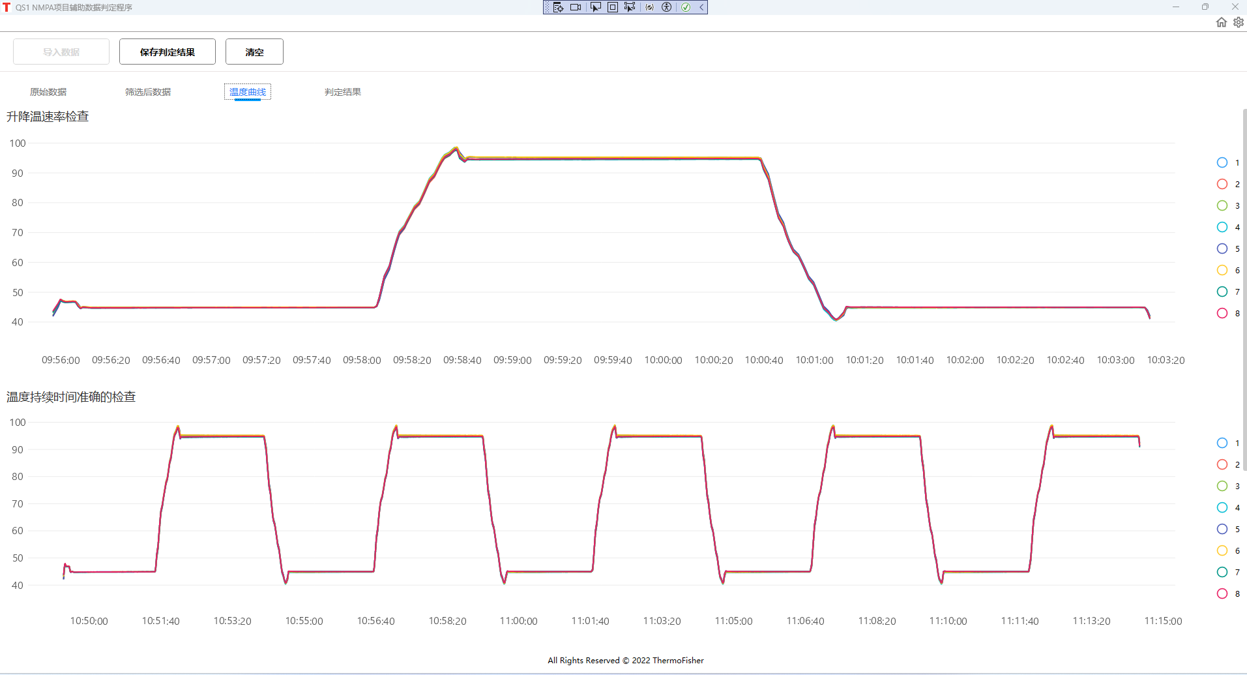This screenshot has height=675, width=1247.
Task: Toggle series 5 in the upper chart legend
Action: [x=1228, y=248]
